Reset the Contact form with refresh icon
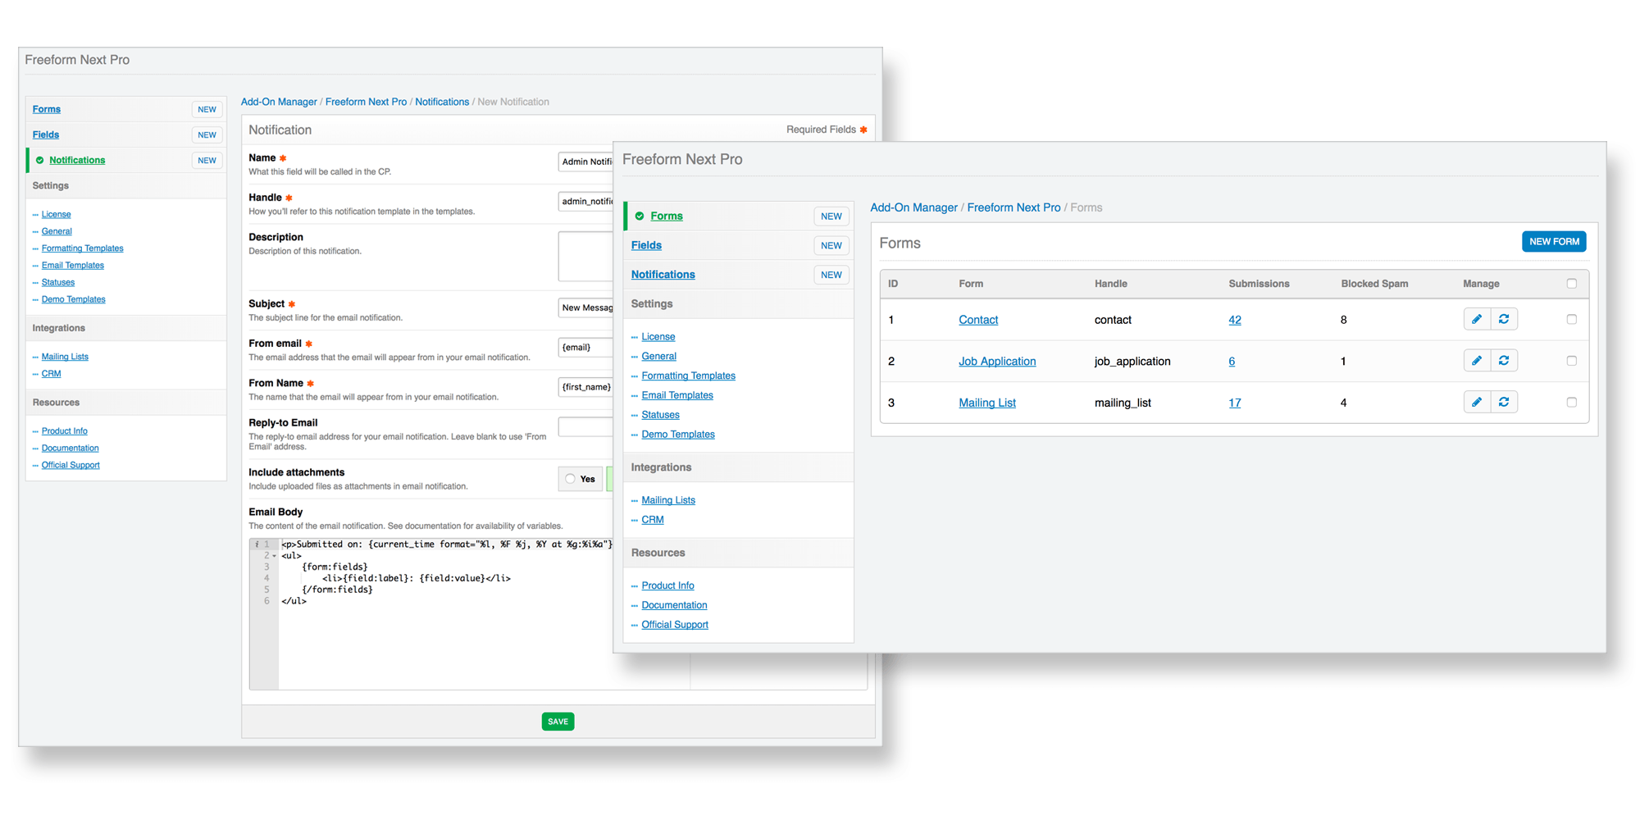 click(1504, 319)
